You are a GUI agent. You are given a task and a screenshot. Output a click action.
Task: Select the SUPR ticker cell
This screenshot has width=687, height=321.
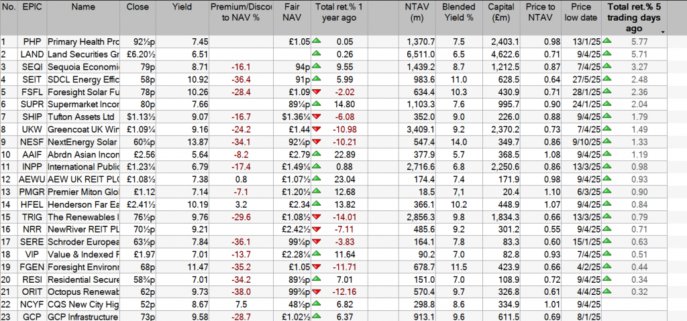(32, 105)
